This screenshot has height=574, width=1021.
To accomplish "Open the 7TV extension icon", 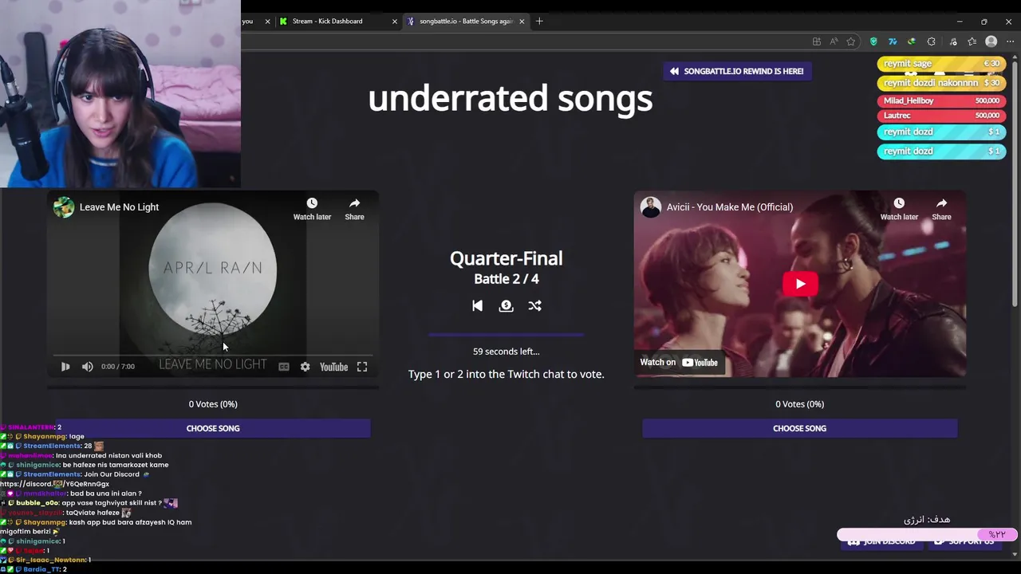I will (893, 41).
